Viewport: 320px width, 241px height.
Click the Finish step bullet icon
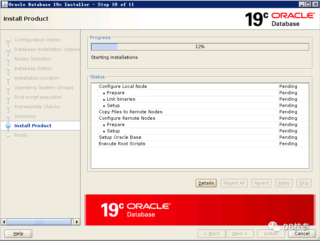click(8, 135)
